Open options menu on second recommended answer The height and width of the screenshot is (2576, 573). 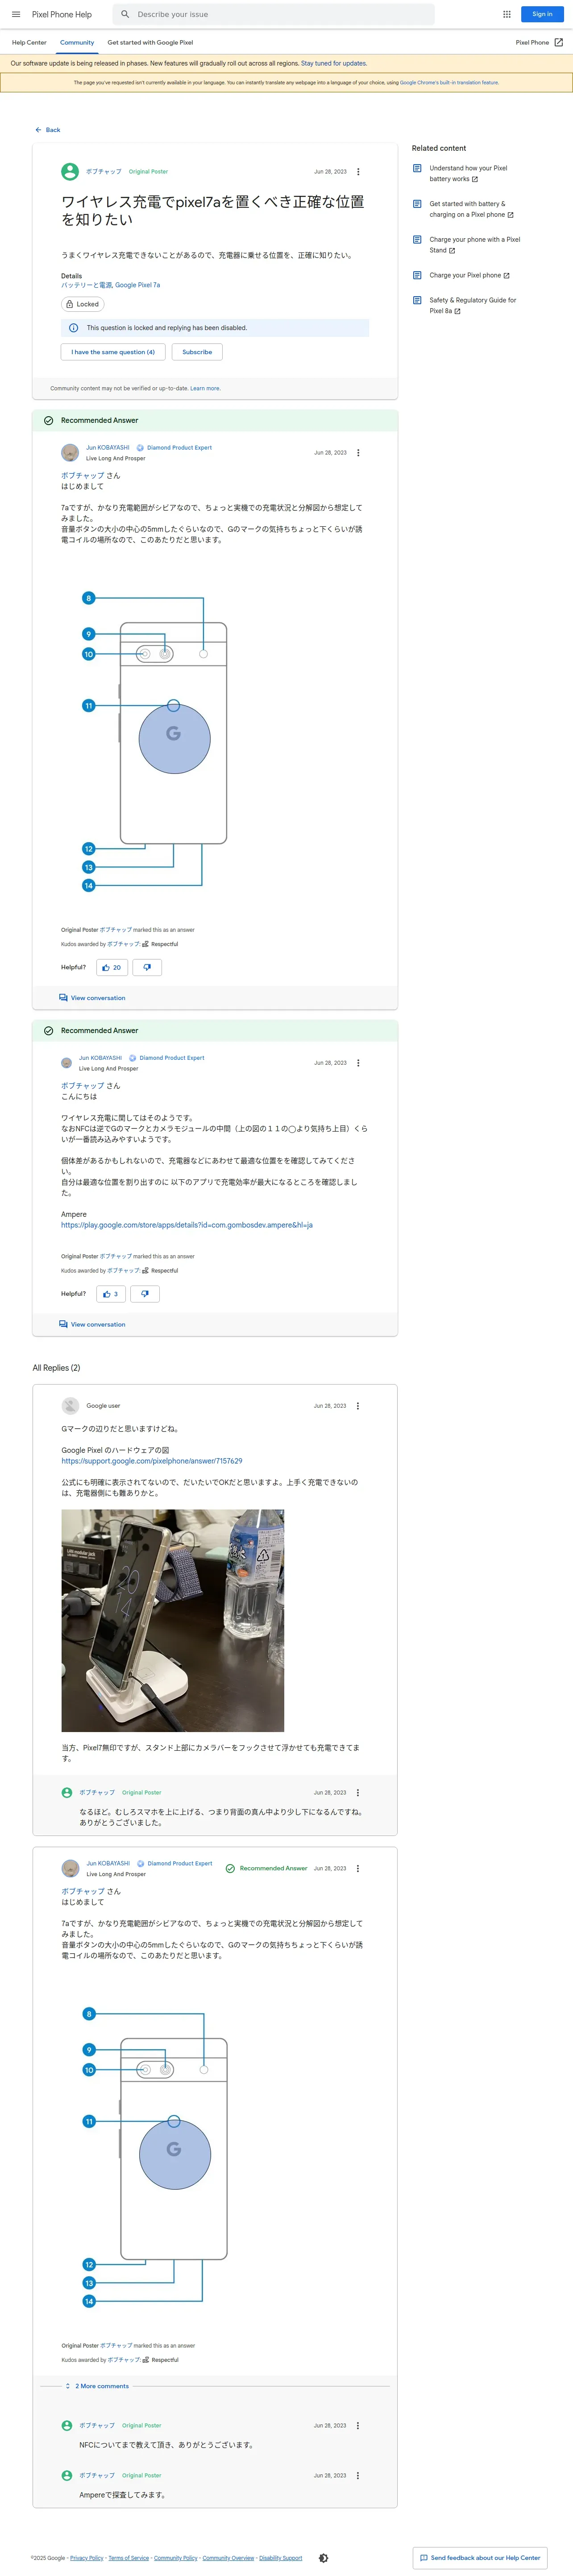click(359, 1063)
